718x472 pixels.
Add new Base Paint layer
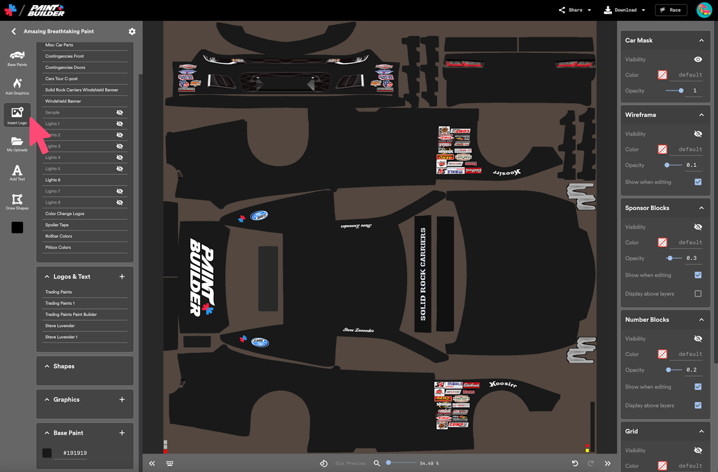[122, 433]
